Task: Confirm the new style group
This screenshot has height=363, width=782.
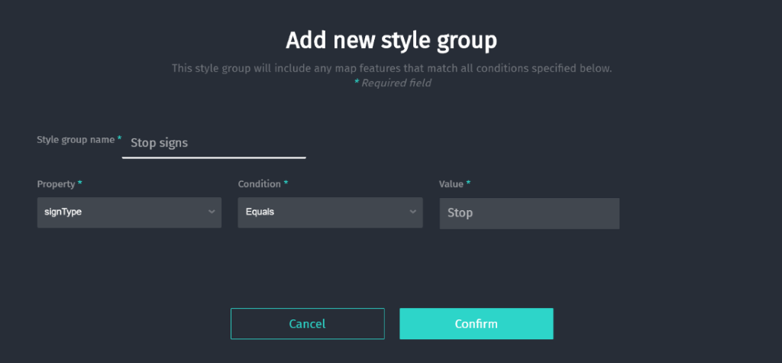Action: point(477,323)
